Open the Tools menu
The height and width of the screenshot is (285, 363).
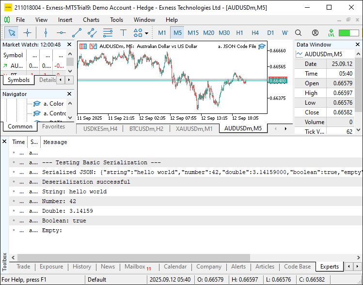[116, 20]
